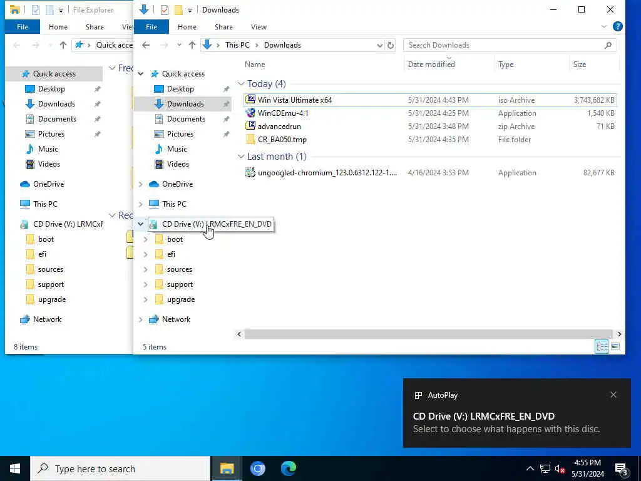Go up one level in Downloads window

tap(192, 45)
